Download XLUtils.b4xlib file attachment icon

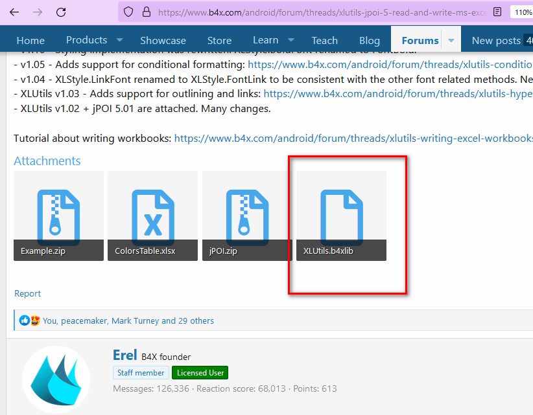click(342, 214)
